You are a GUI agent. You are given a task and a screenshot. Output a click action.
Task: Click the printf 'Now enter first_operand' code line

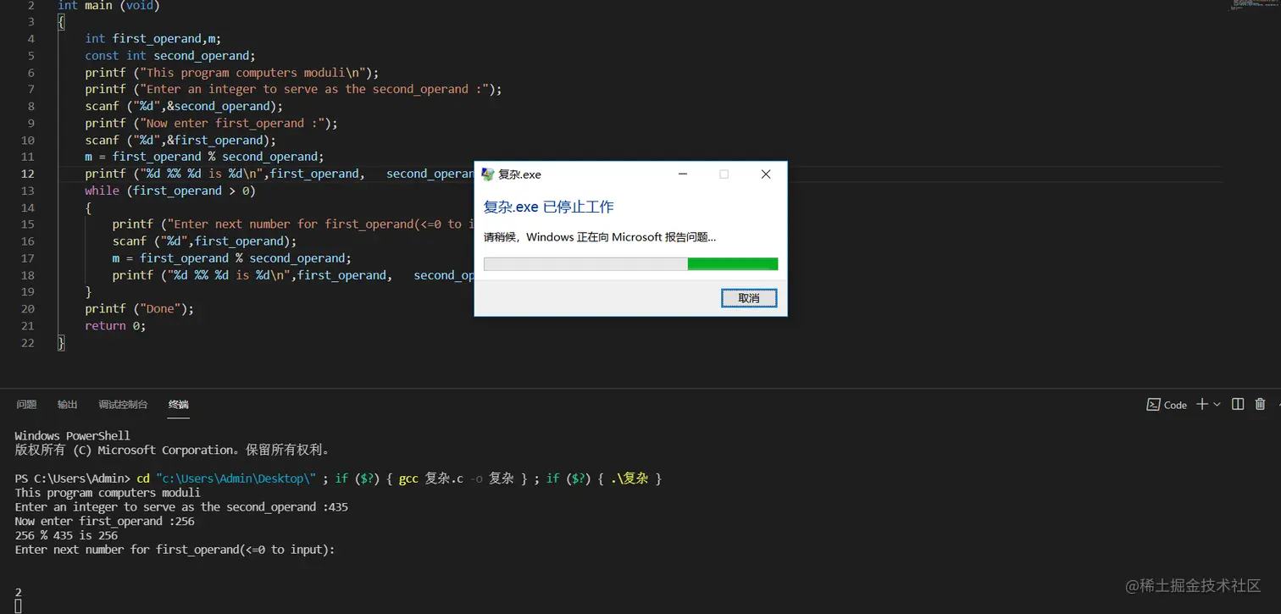coord(212,123)
